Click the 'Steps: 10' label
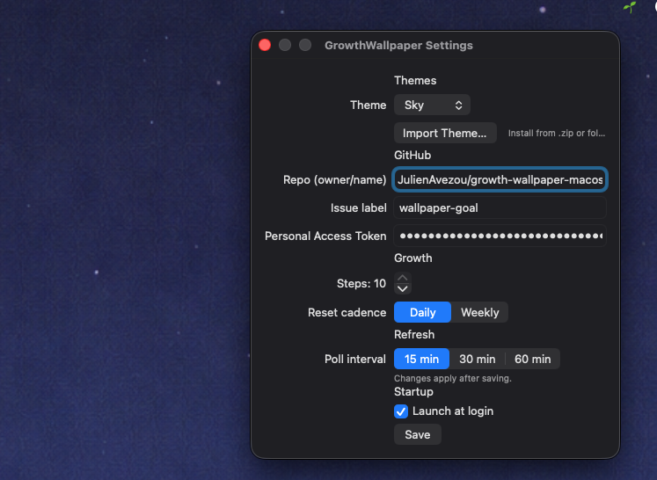The height and width of the screenshot is (480, 657). [x=361, y=284]
